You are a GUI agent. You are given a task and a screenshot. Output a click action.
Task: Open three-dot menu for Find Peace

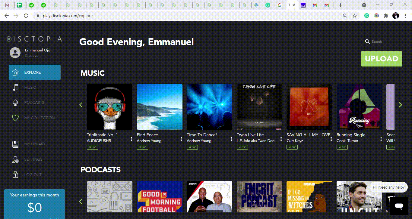[181, 139]
